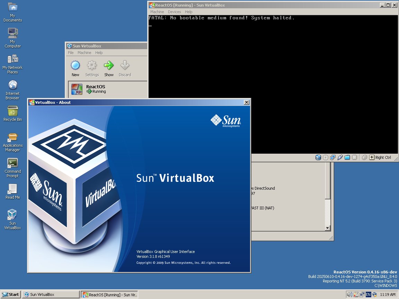Click the details pane vertical scrollbar thumb

(328, 181)
